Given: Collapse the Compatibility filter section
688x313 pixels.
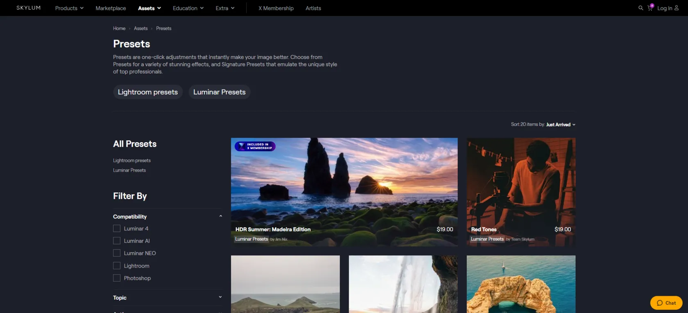Looking at the screenshot, I should click(x=220, y=216).
